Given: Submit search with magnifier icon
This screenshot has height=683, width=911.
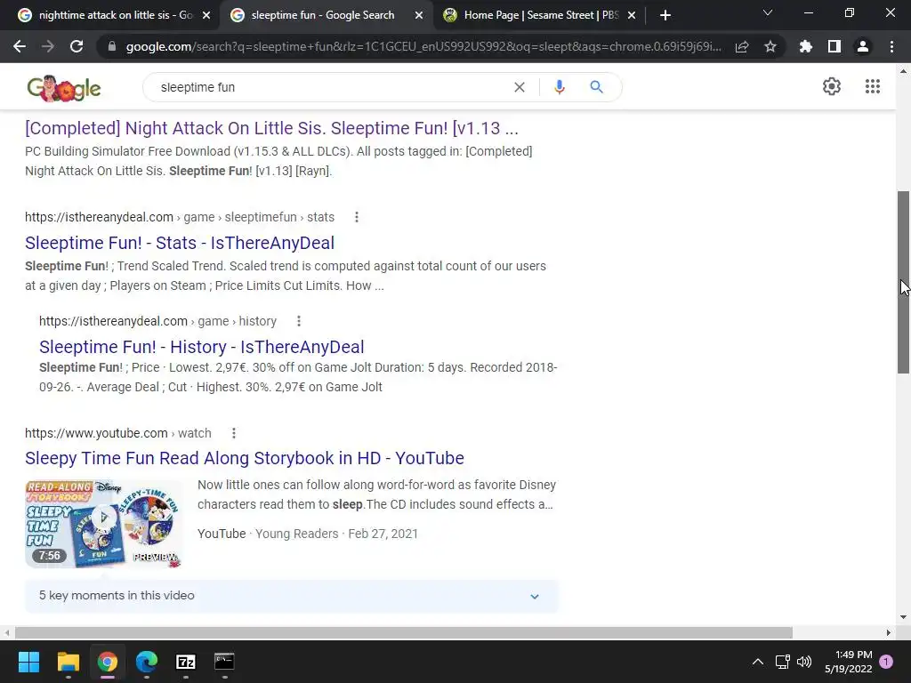Looking at the screenshot, I should click(597, 87).
